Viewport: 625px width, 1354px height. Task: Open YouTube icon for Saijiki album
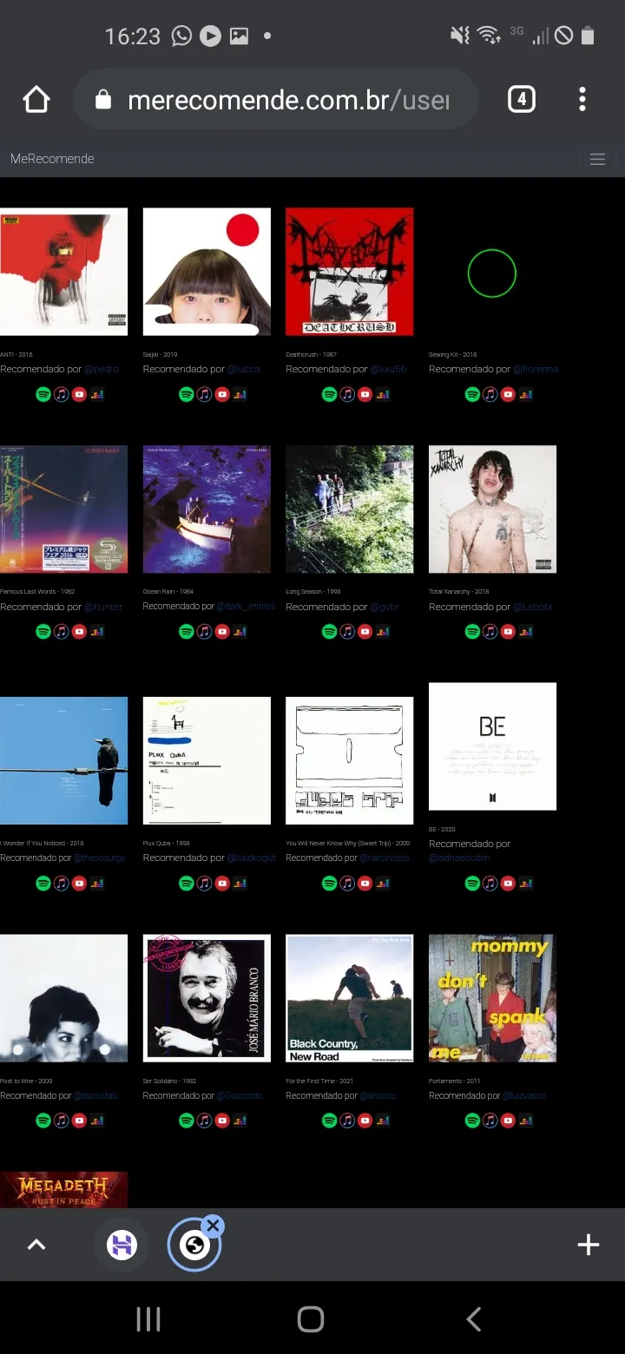[222, 394]
